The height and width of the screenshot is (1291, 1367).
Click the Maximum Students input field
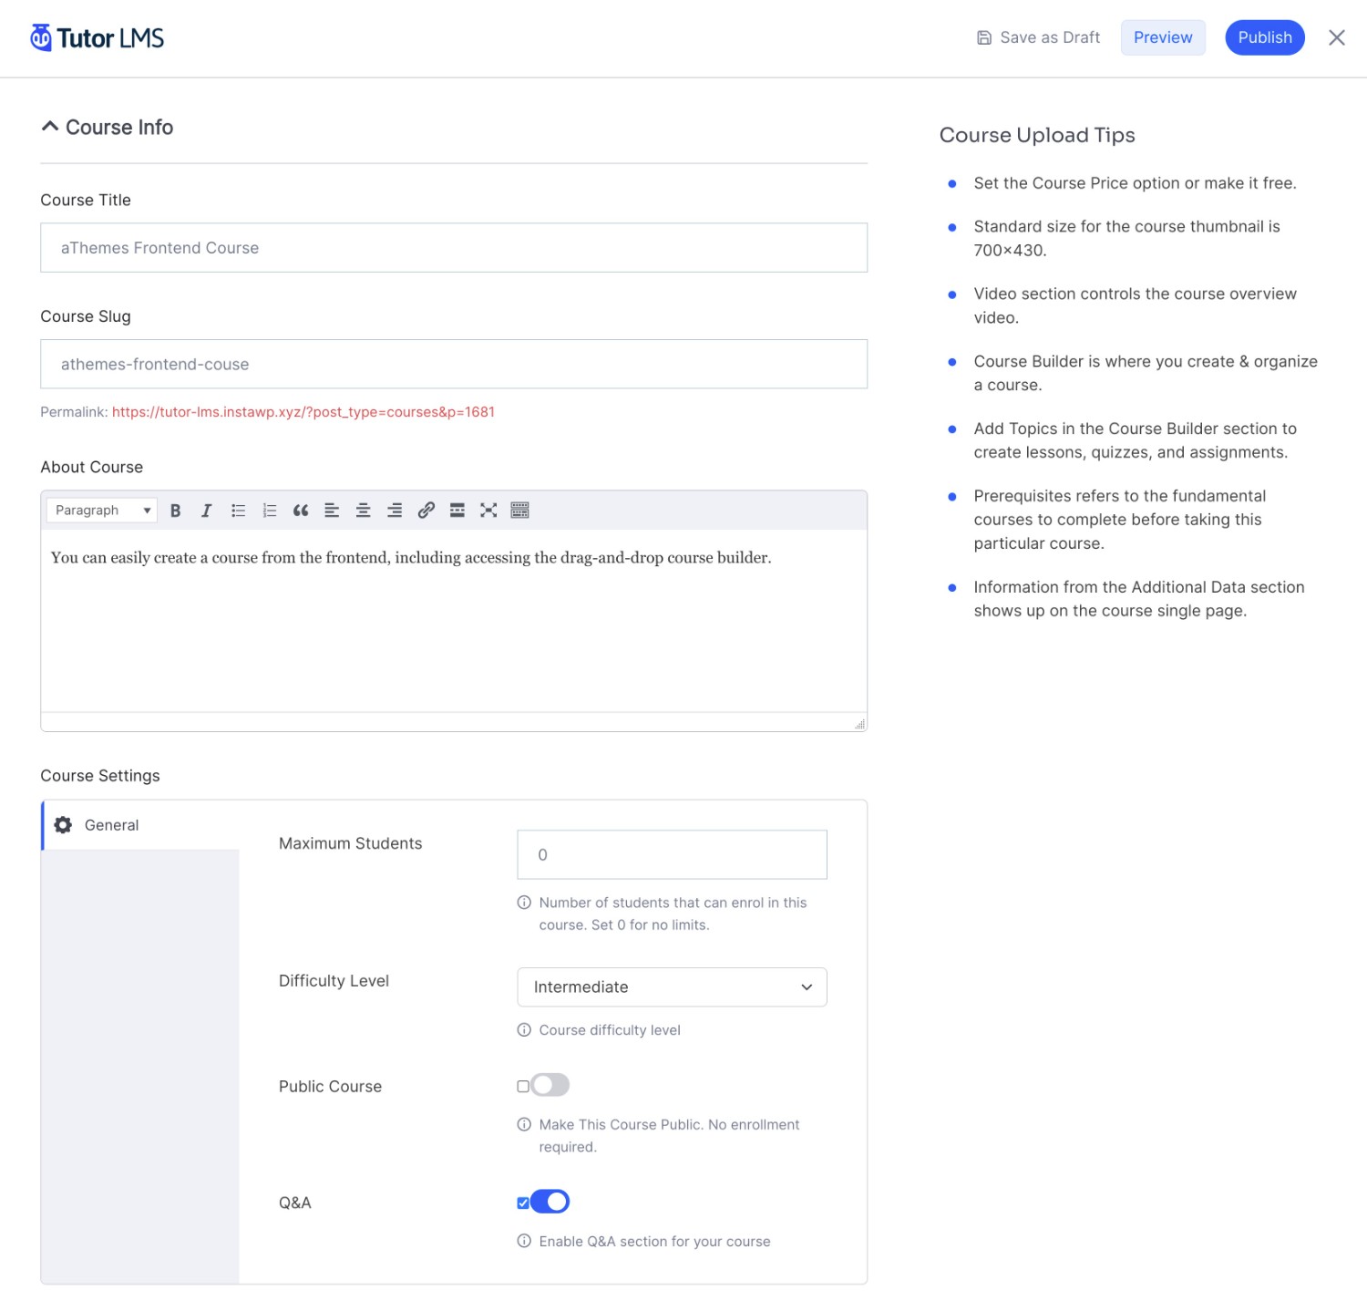(672, 855)
